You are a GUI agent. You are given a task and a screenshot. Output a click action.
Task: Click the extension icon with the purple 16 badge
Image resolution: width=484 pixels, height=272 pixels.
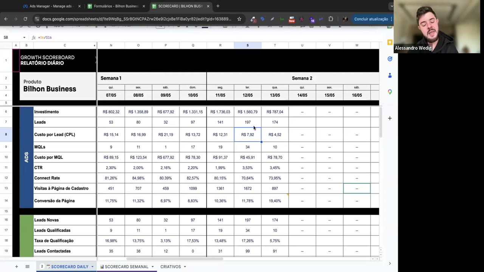point(311,19)
